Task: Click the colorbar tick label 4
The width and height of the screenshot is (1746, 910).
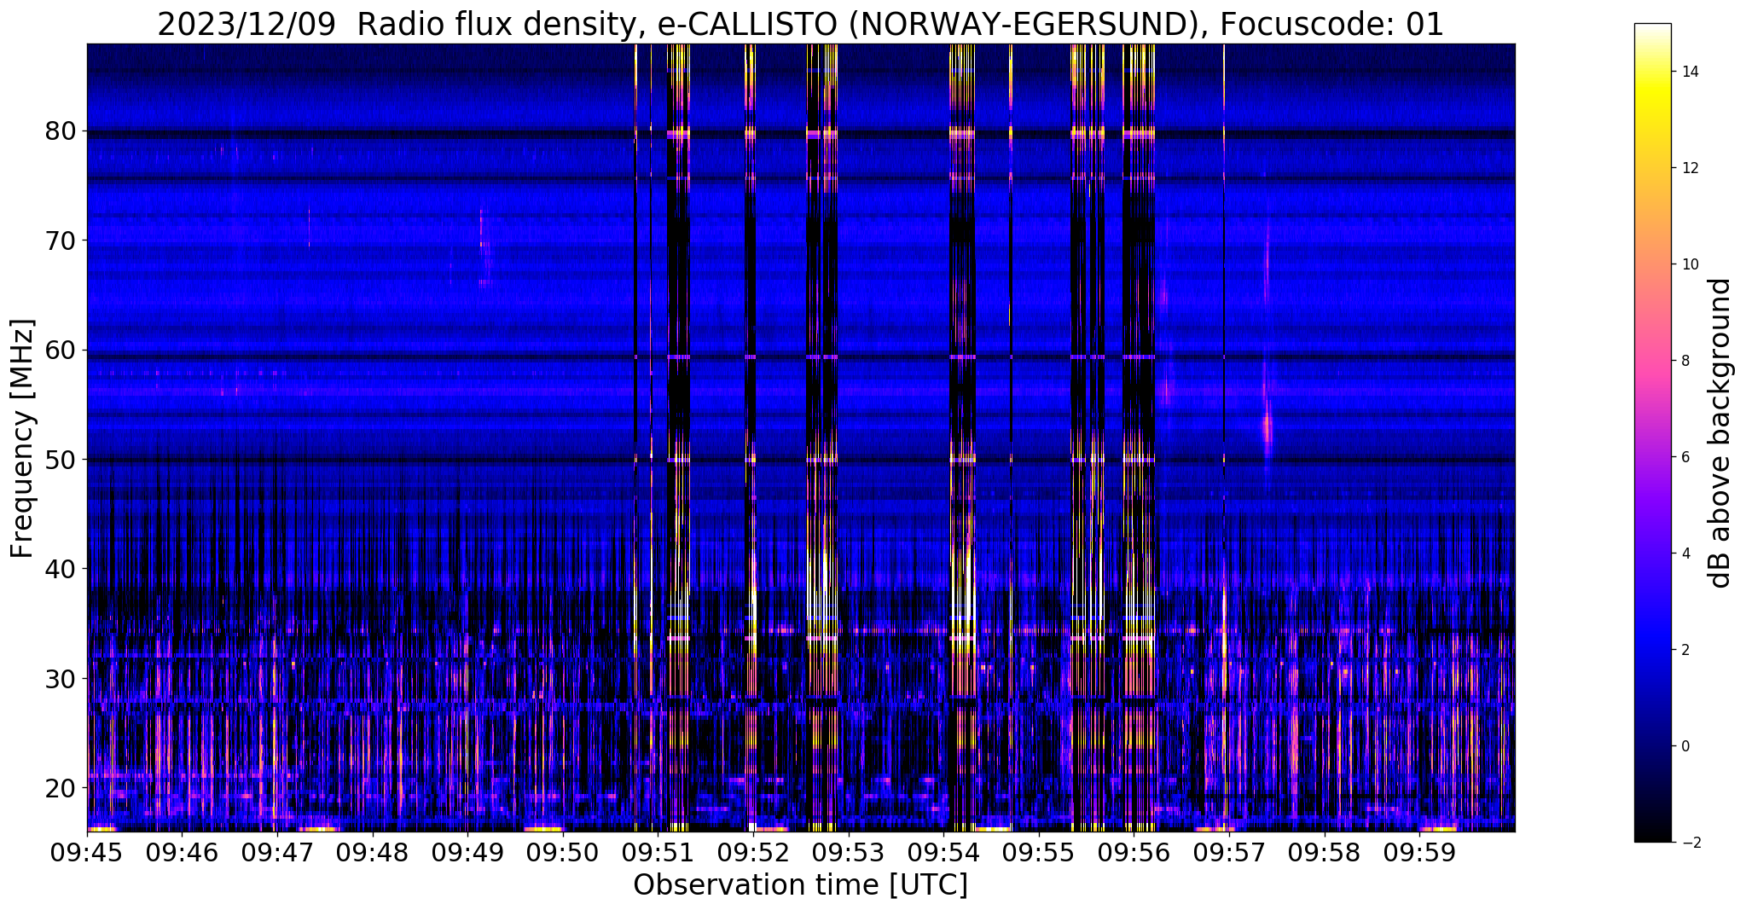Action: 1685,554
